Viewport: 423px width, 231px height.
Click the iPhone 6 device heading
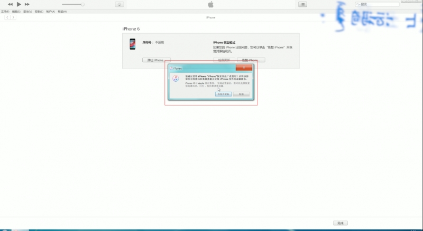(131, 29)
